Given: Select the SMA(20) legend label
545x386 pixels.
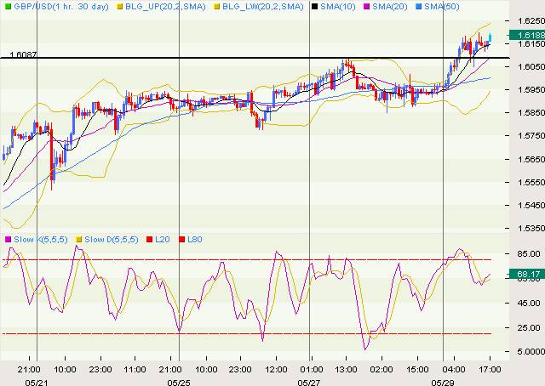Looking at the screenshot, I should [x=390, y=6].
